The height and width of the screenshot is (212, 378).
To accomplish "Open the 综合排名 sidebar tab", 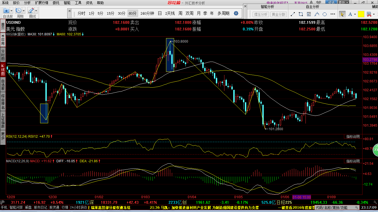I will [3, 102].
